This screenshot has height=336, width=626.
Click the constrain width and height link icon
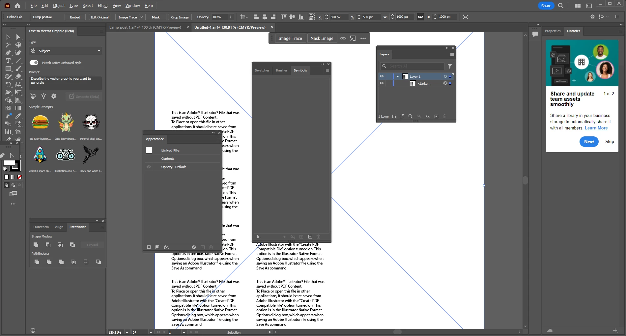pyautogui.click(x=420, y=17)
